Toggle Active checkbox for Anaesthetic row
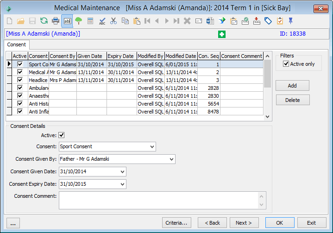Image resolution: width=333 pixels, height=233 pixels. 20,95
